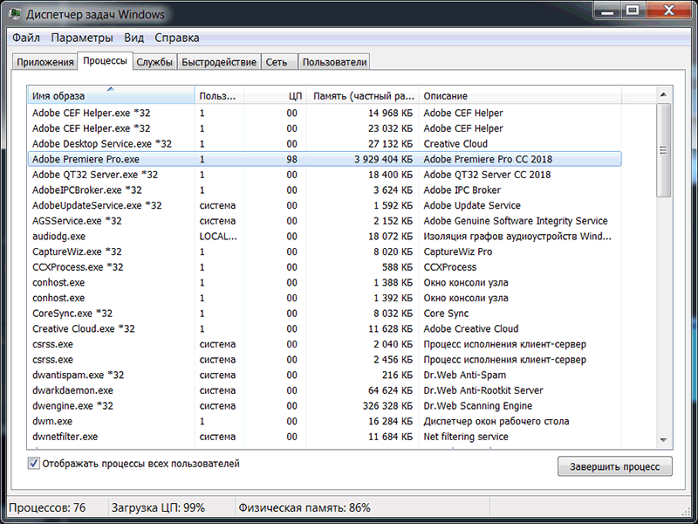Click the Завершить процесс button
698x524 pixels.
pos(615,466)
